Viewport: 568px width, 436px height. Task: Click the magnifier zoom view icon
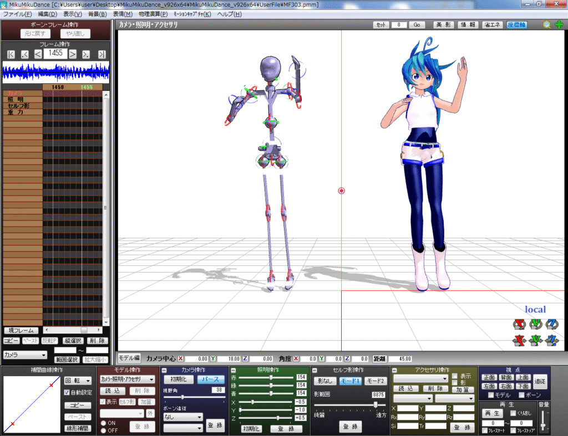(x=546, y=24)
